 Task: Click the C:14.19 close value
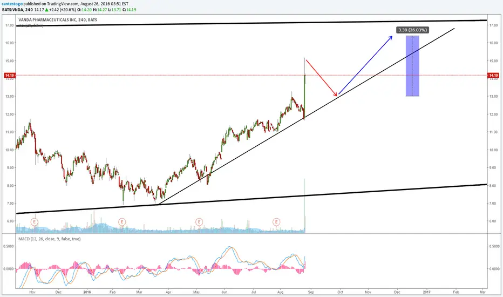[130, 10]
